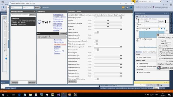Open Exposure mode dropdown
The image size is (173, 97).
click(98, 50)
